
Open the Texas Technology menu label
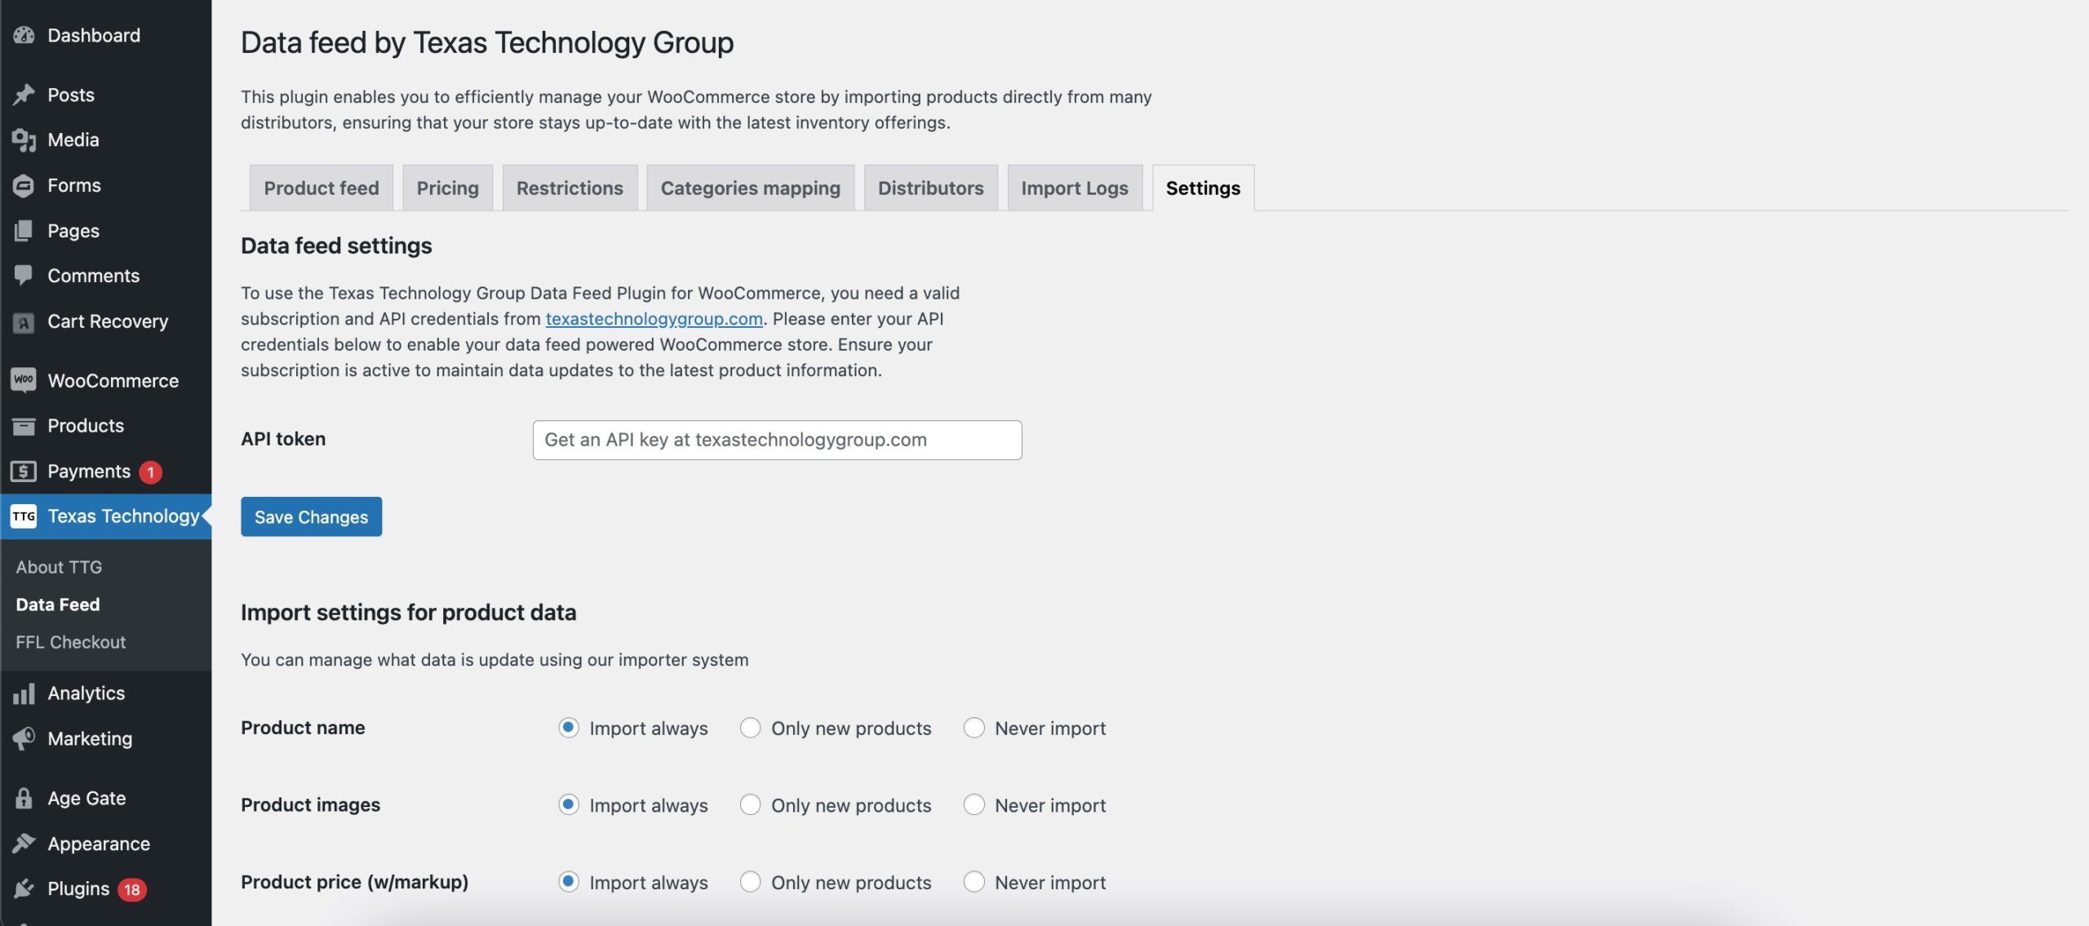coord(123,516)
